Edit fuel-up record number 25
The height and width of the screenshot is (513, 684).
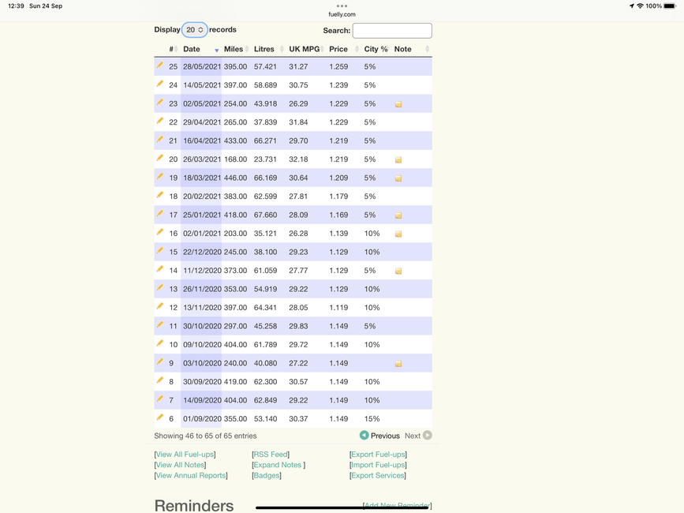point(160,66)
